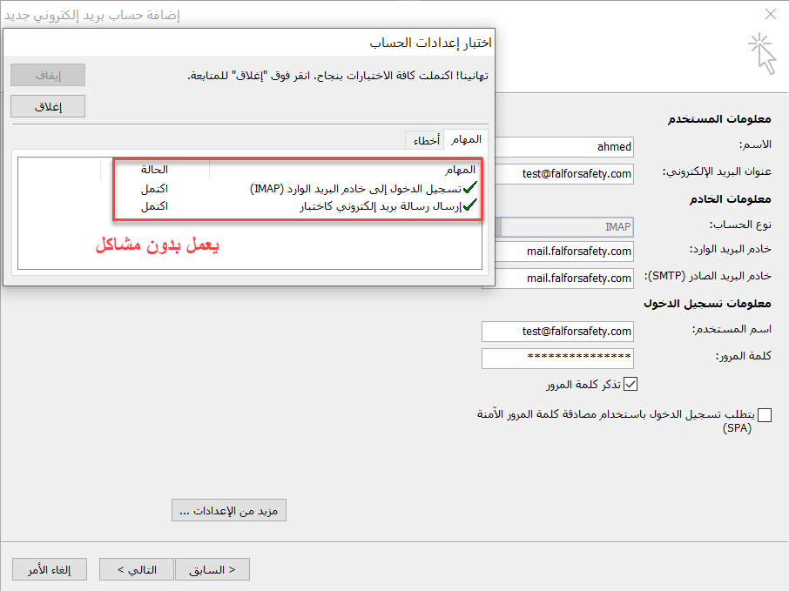
Task: Click the name field containing ahmed
Action: tap(564, 147)
